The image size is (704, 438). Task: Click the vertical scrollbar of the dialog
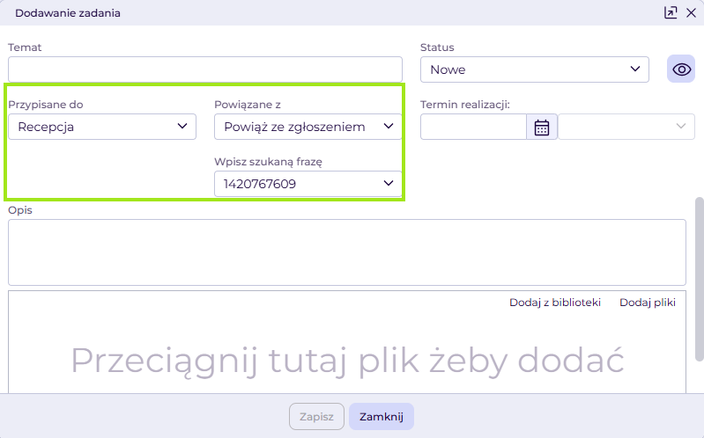[699, 279]
